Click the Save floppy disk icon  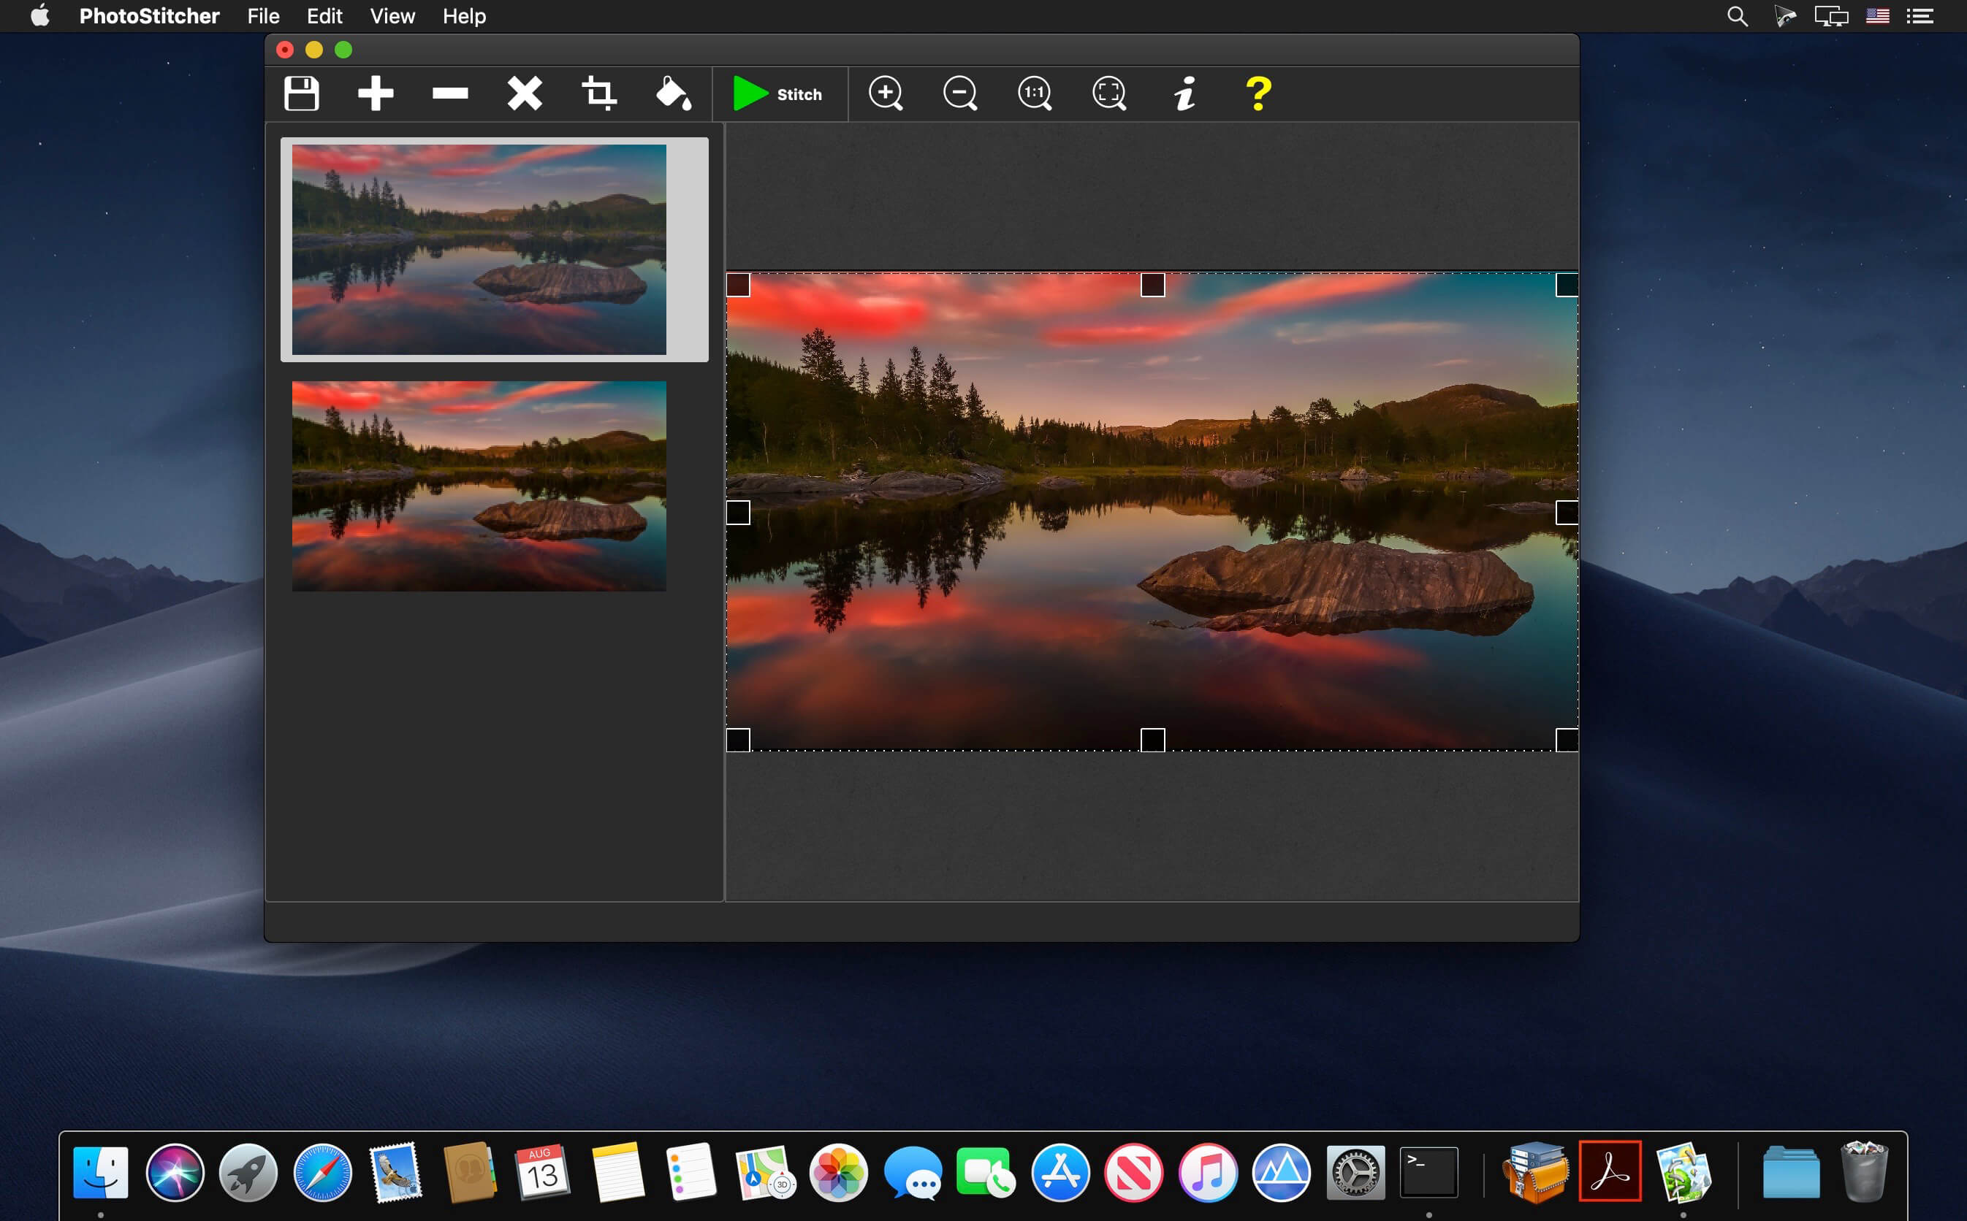pyautogui.click(x=301, y=93)
